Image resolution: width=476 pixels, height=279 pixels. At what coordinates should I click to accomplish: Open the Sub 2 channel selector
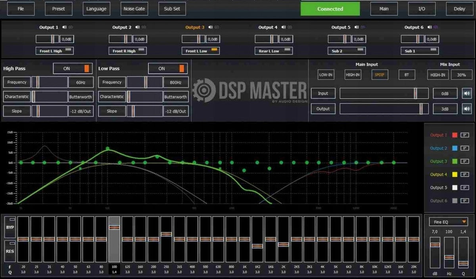point(347,51)
